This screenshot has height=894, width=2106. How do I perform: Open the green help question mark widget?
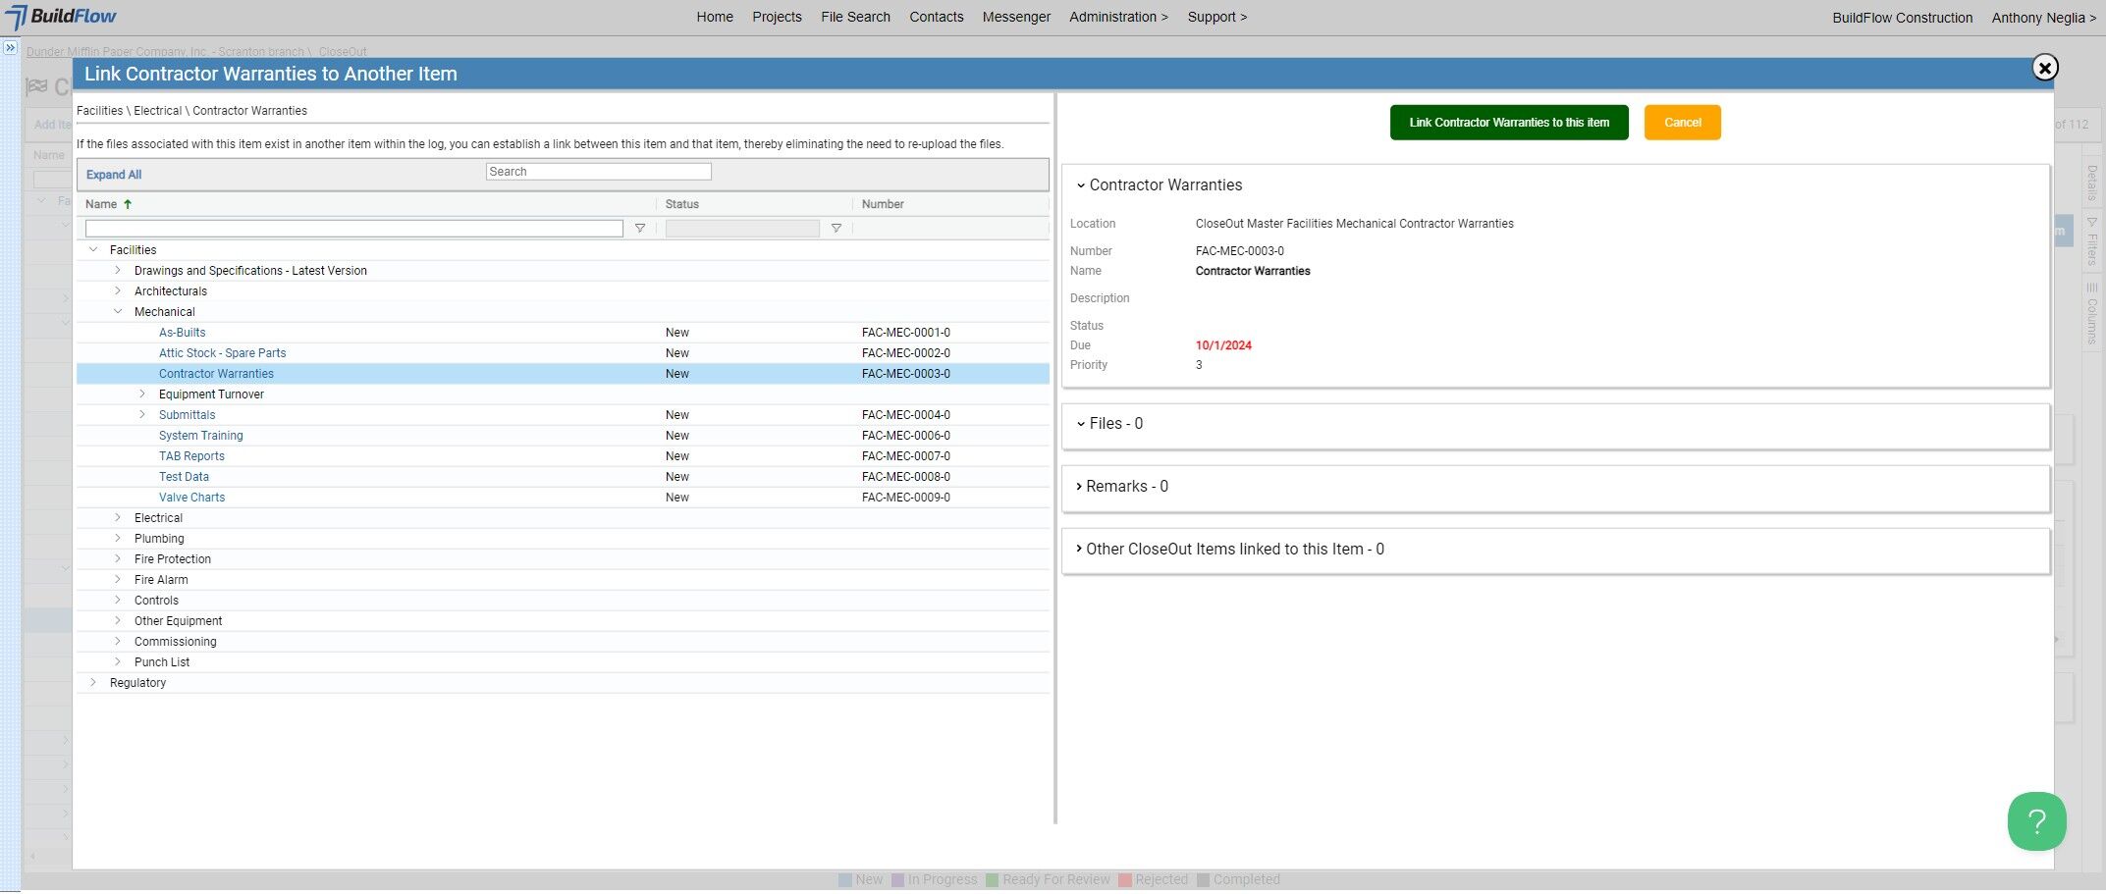coord(2036,821)
